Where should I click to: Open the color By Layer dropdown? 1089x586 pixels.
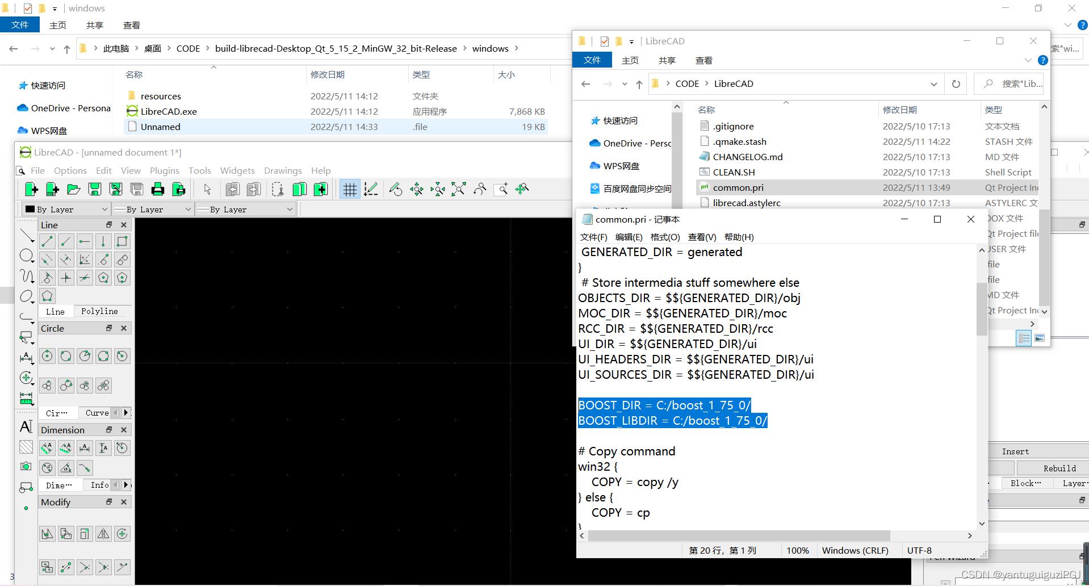click(66, 210)
